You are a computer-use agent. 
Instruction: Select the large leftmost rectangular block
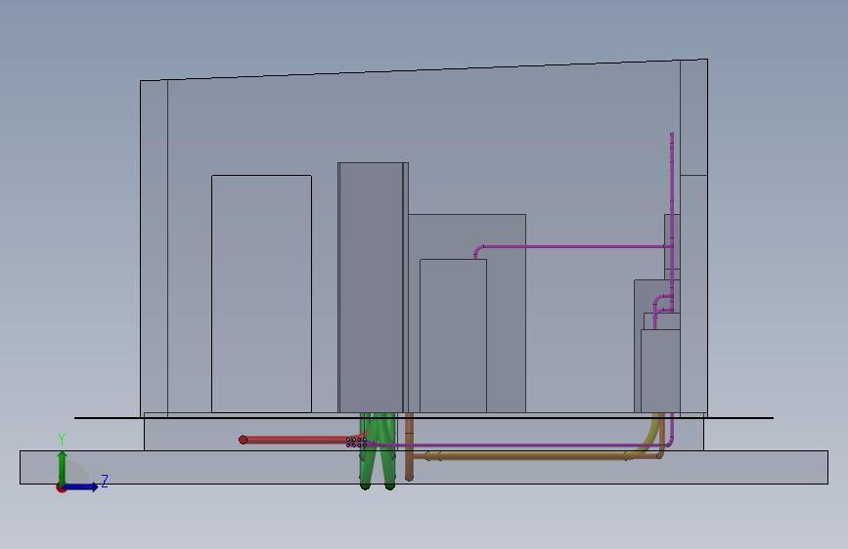261,293
